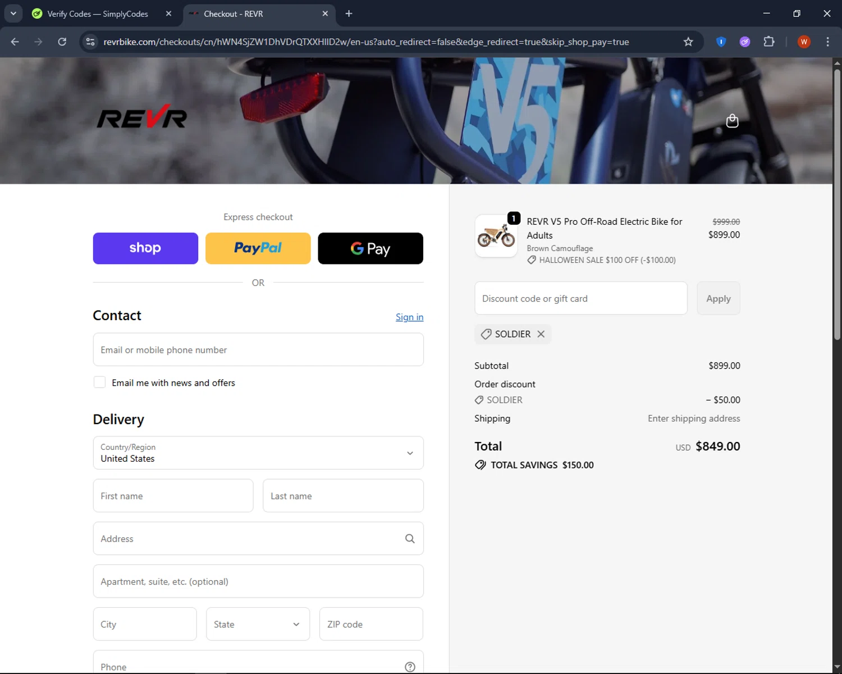842x674 pixels.
Task: Reload the checkout page
Action: [x=62, y=42]
